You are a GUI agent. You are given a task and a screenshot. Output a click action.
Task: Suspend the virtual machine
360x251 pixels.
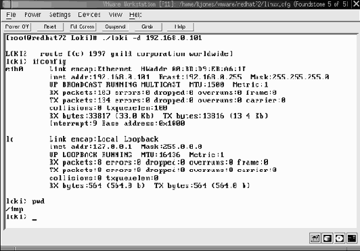click(115, 26)
